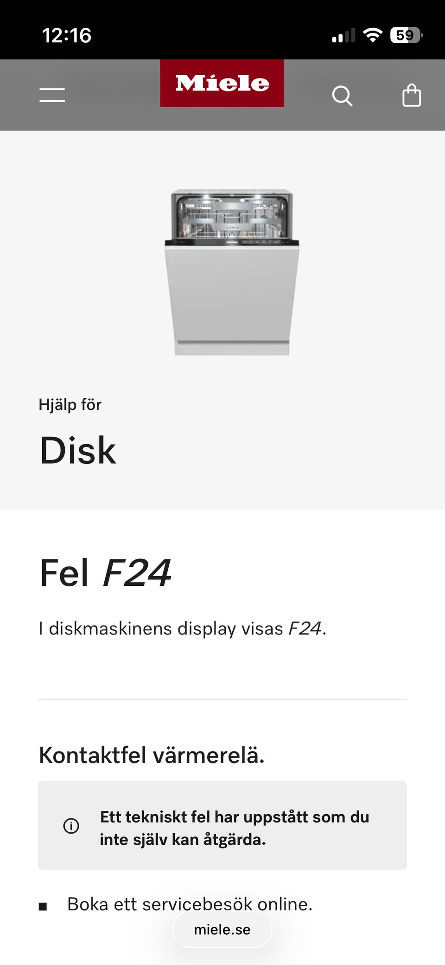Click the dishwasher product image

pyautogui.click(x=232, y=272)
